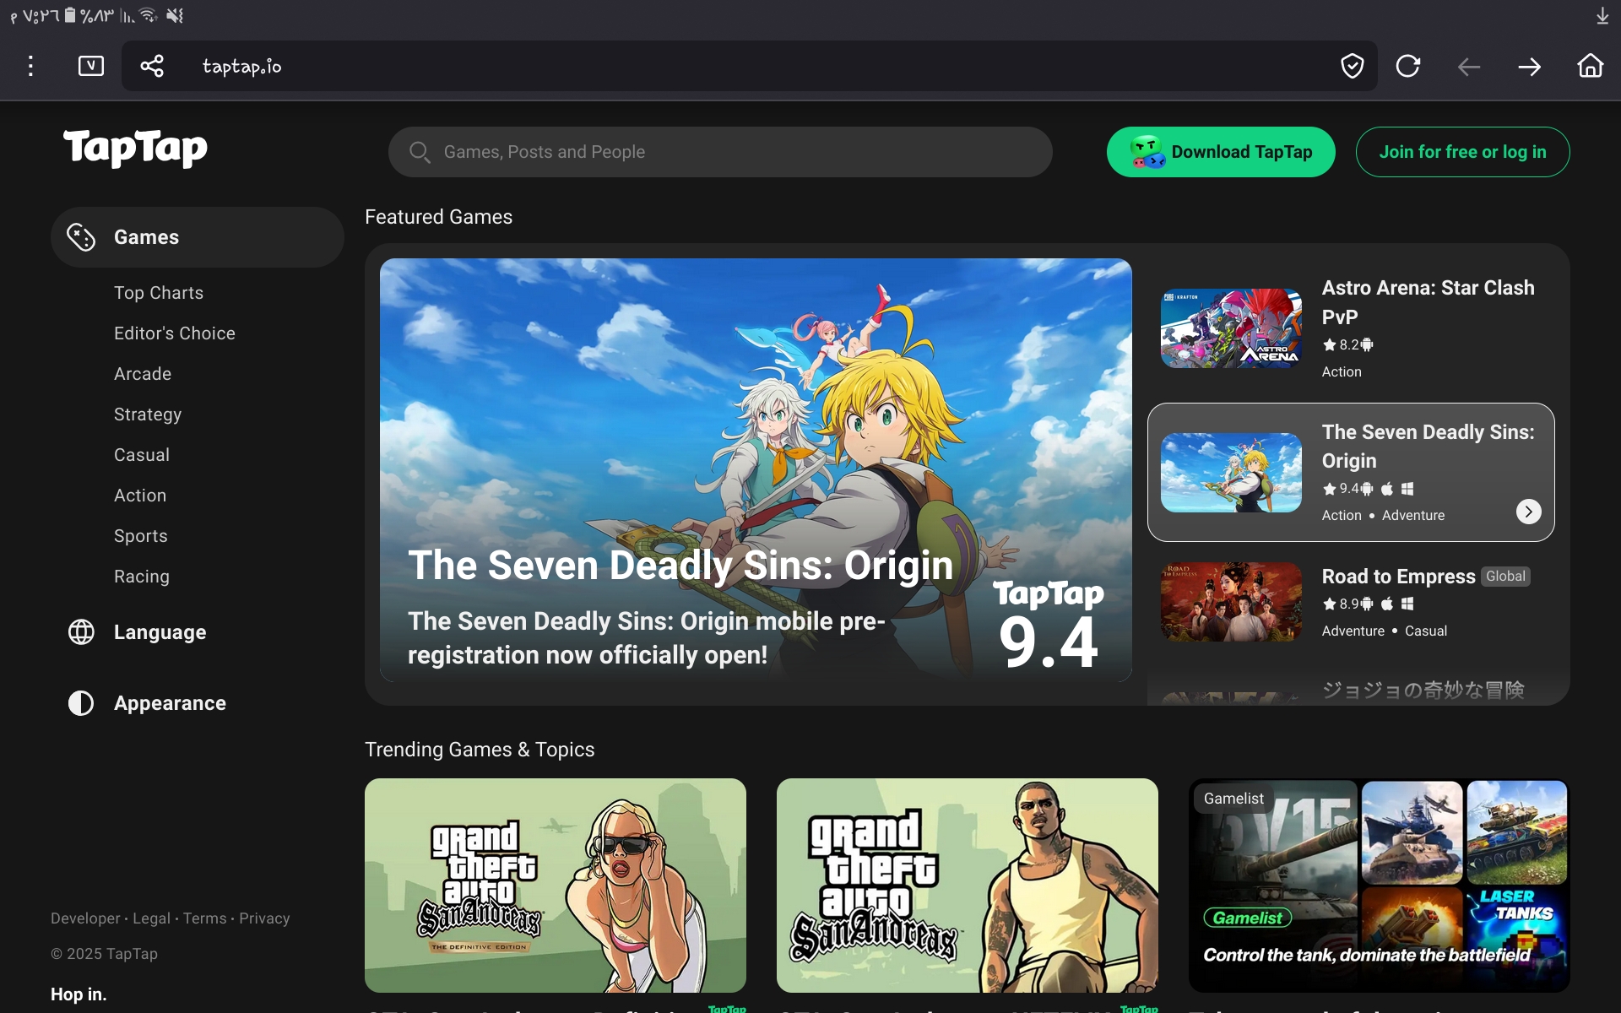Image resolution: width=1621 pixels, height=1013 pixels.
Task: Open Astro Arena thumbnail
Action: 1231,328
